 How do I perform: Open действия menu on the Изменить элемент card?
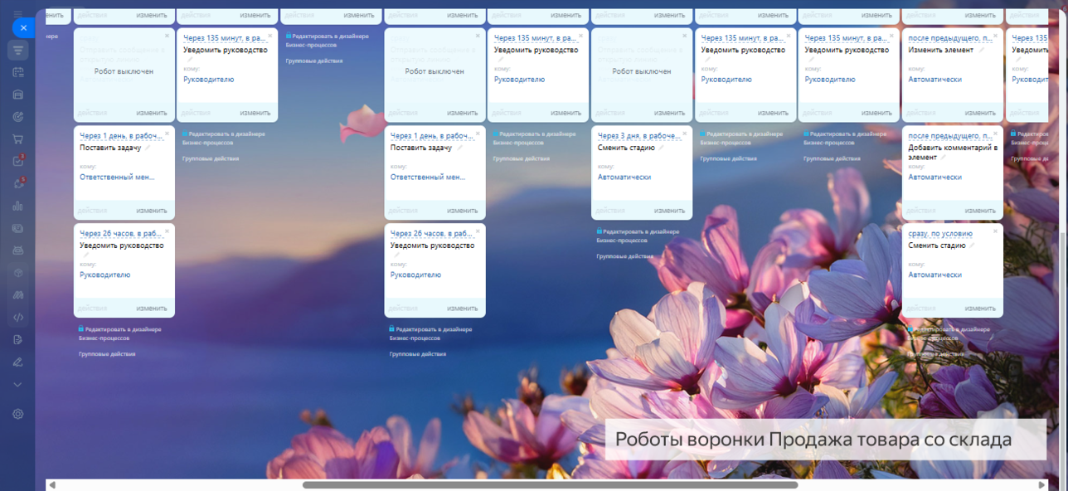(x=922, y=113)
